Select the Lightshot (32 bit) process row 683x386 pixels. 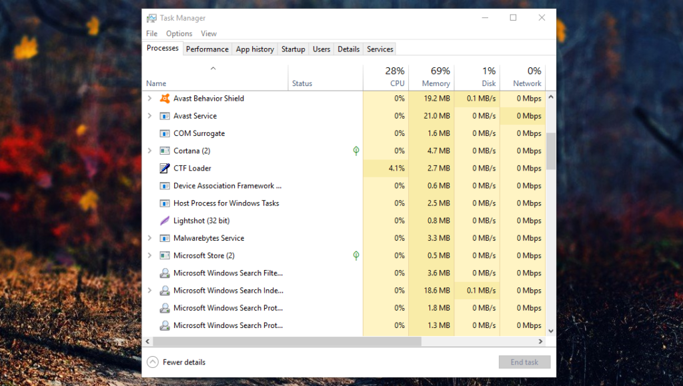tap(344, 221)
